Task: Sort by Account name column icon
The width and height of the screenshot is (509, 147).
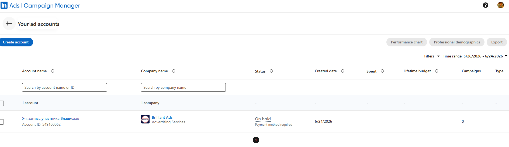Action: (53, 71)
